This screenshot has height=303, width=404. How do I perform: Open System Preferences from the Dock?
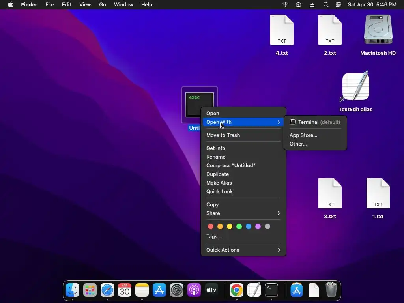pos(176,290)
